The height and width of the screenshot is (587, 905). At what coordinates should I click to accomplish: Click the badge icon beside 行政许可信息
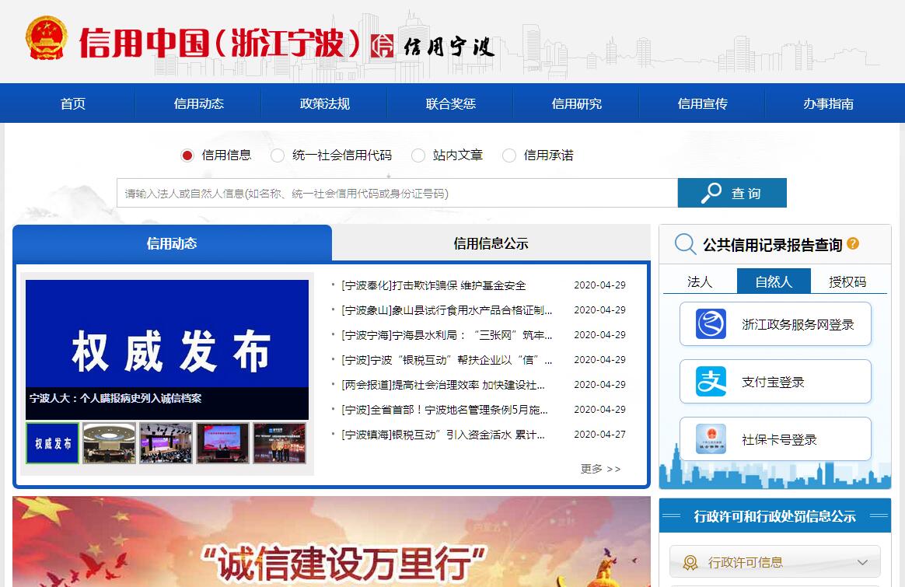[x=690, y=562]
